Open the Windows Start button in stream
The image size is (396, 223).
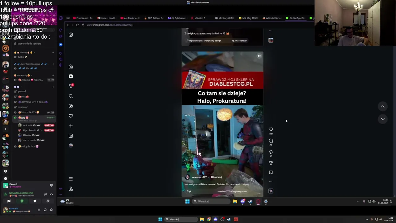[187, 201]
